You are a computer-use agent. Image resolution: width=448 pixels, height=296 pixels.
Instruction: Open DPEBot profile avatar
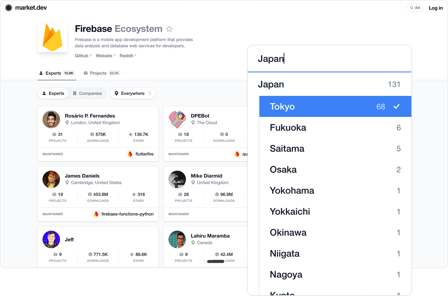click(x=177, y=119)
